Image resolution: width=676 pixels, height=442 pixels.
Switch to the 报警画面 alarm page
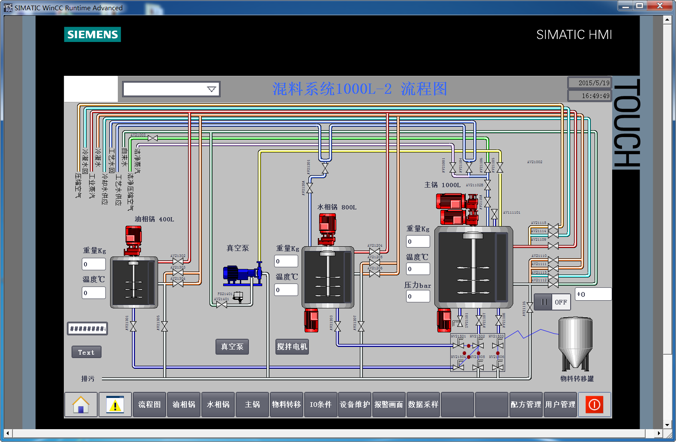[x=389, y=405]
